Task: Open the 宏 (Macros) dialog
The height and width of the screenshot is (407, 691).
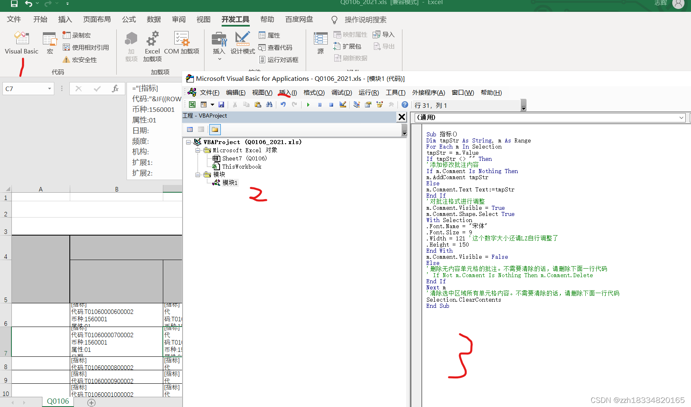Action: coord(50,43)
